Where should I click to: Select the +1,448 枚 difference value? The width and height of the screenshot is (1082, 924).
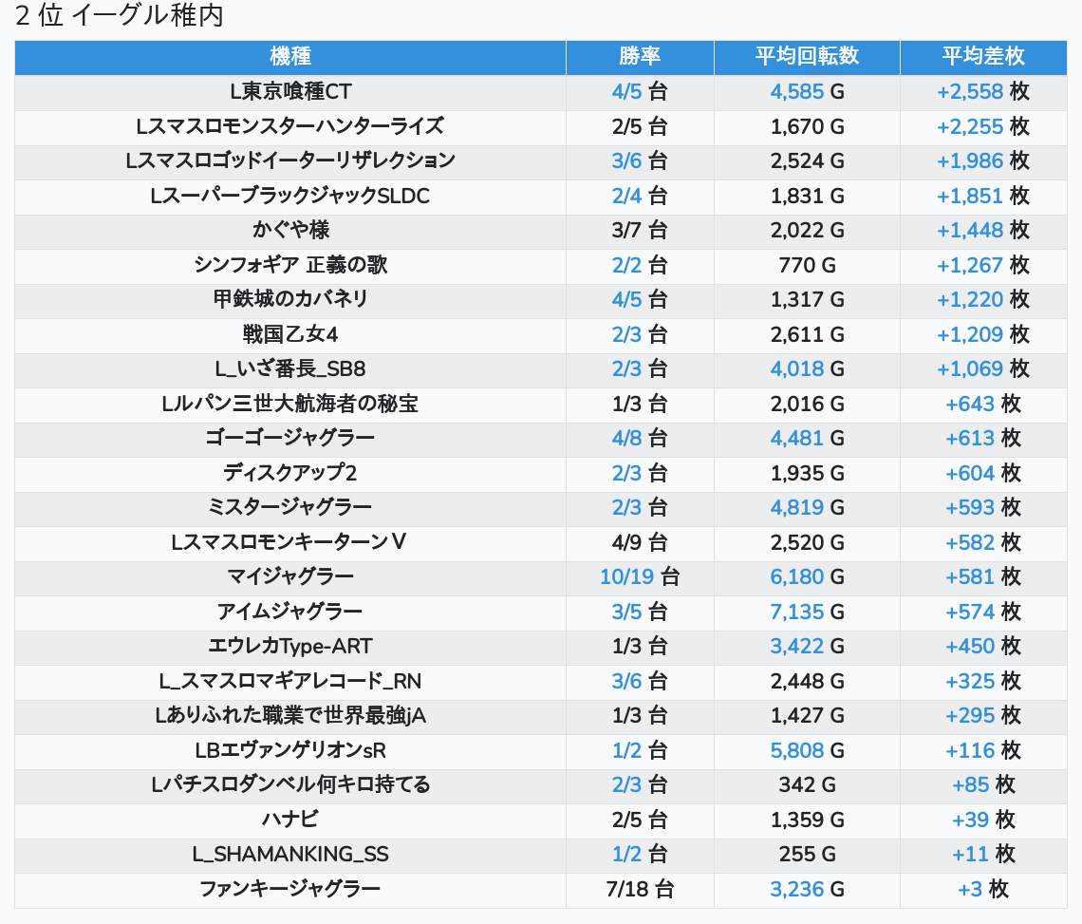tap(983, 230)
